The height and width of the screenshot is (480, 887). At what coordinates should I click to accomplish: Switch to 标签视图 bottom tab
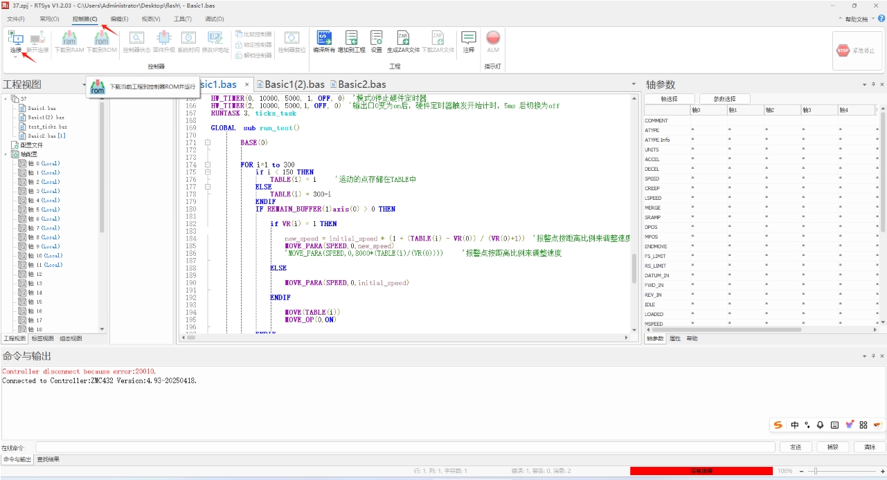(x=42, y=339)
